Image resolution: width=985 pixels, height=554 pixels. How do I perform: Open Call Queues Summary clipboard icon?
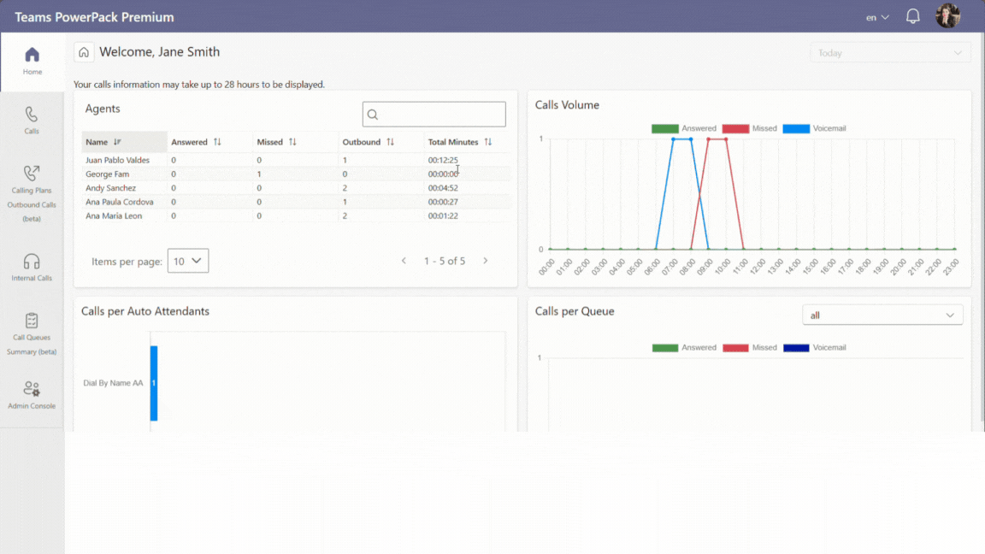(32, 321)
